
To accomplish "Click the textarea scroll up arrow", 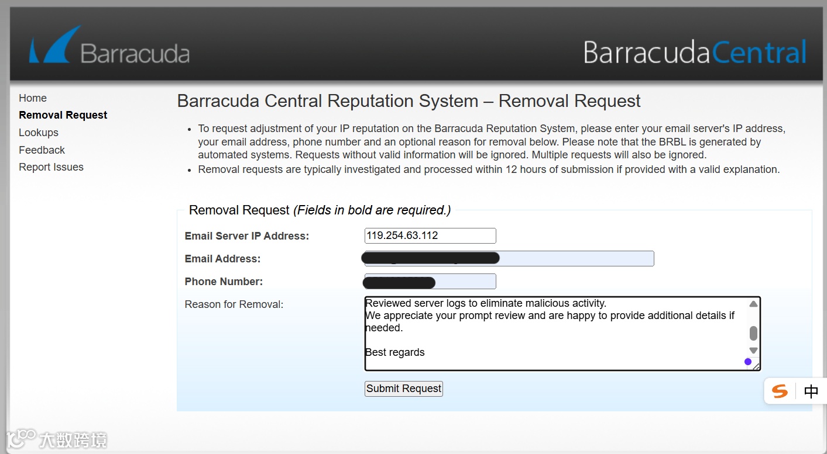I will [754, 304].
